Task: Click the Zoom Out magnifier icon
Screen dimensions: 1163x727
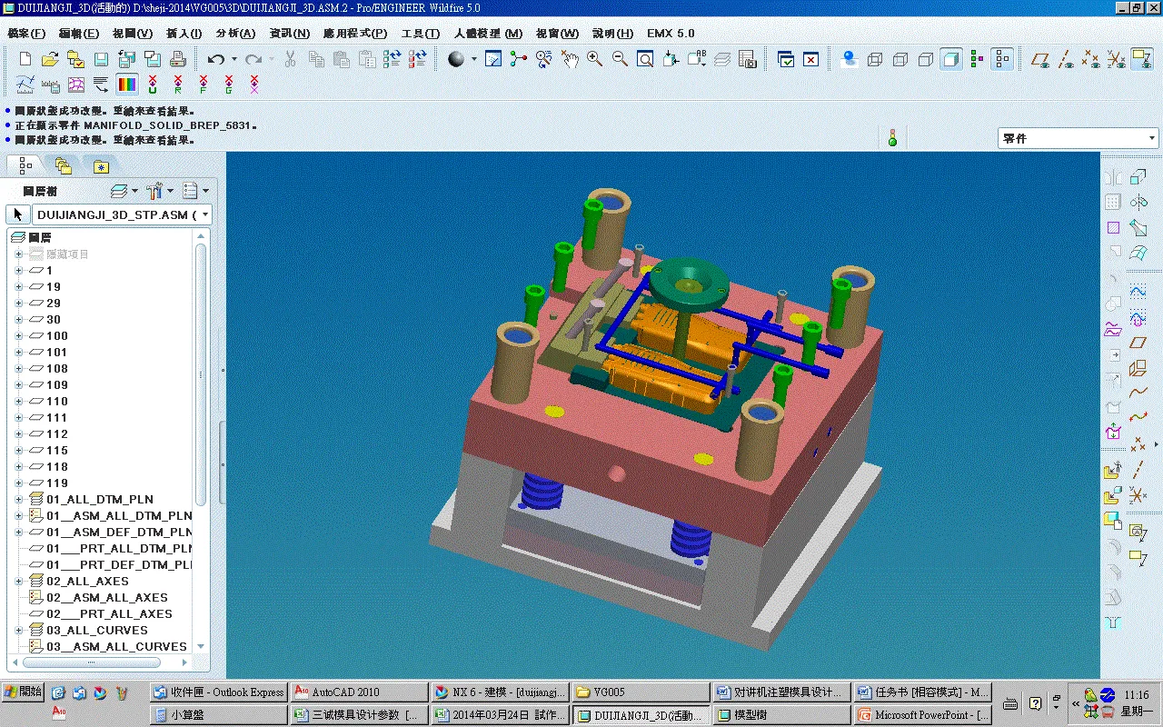Action: [621, 59]
